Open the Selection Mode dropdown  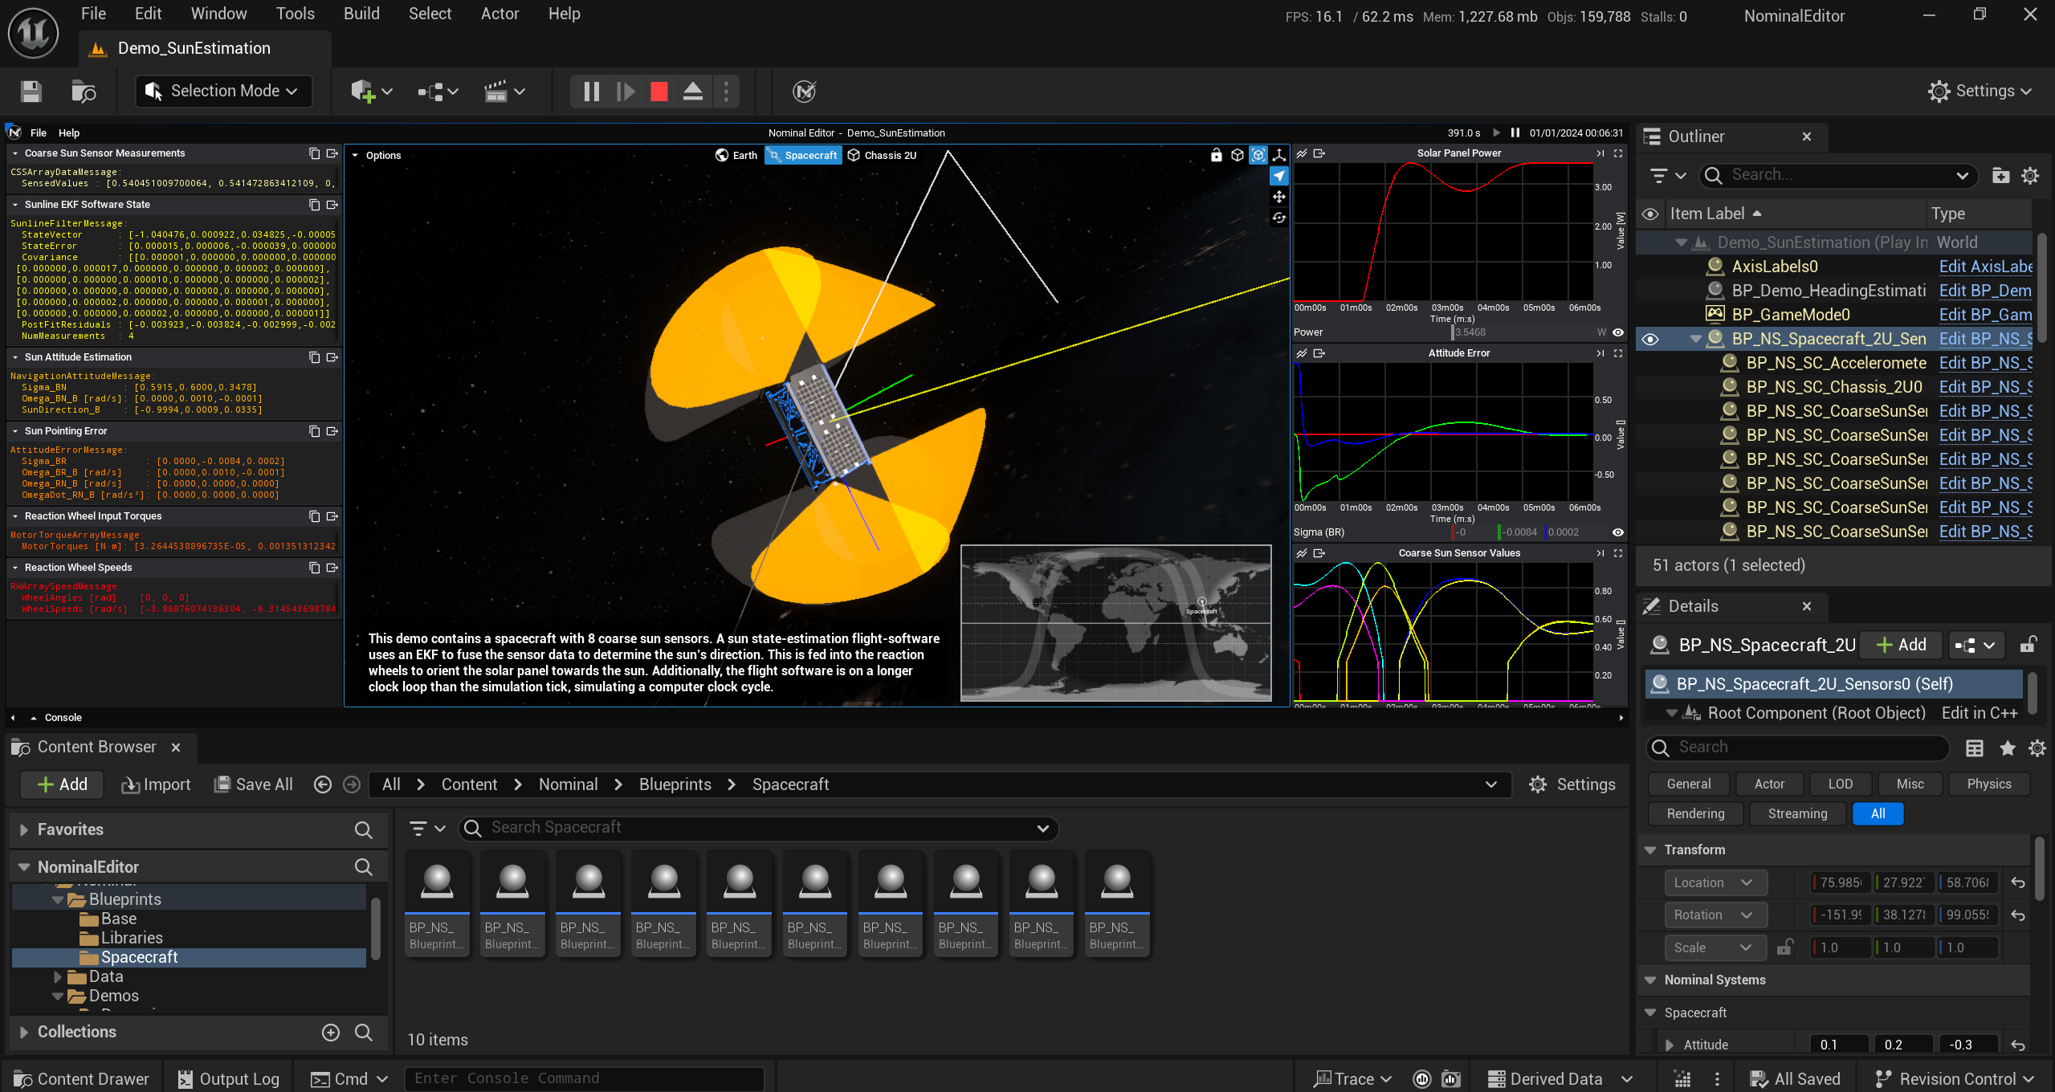[x=222, y=91]
